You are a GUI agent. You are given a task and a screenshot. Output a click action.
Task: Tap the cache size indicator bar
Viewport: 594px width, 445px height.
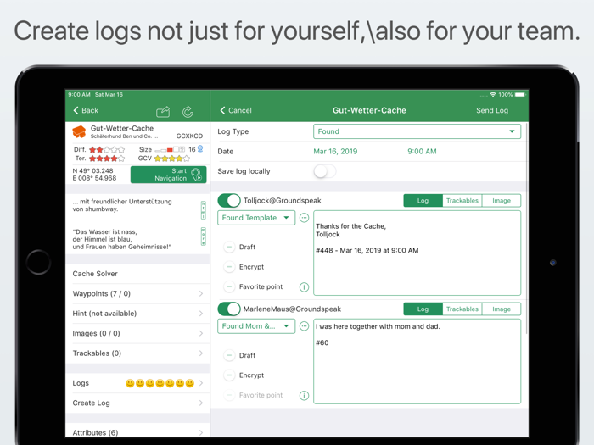coord(170,150)
